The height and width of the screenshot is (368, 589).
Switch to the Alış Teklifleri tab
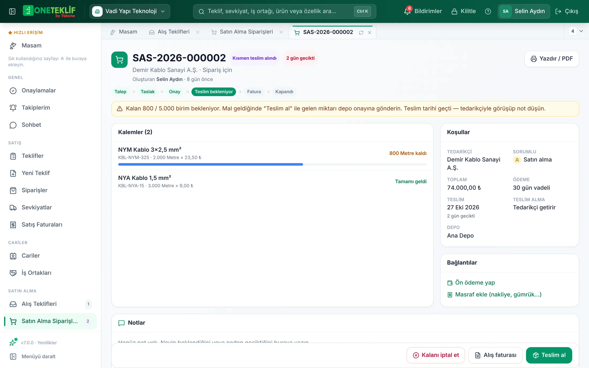170,32
